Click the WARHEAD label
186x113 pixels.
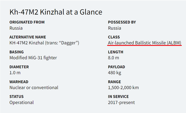(19, 82)
